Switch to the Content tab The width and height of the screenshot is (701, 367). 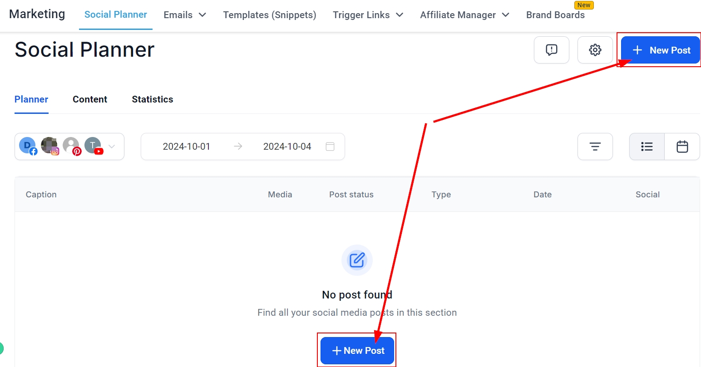[90, 99]
